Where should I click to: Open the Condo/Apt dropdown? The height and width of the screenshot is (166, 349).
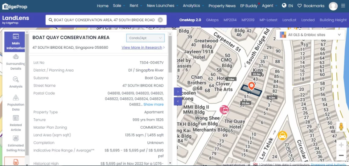pos(145,38)
